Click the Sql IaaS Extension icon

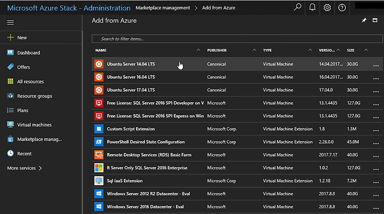(99, 181)
